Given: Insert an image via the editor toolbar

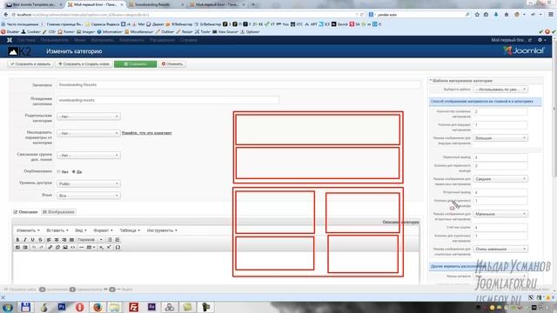Looking at the screenshot, I should point(65,247).
